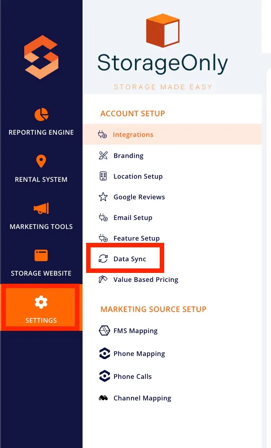Go to Rental System
The height and width of the screenshot is (448, 271).
[41, 180]
